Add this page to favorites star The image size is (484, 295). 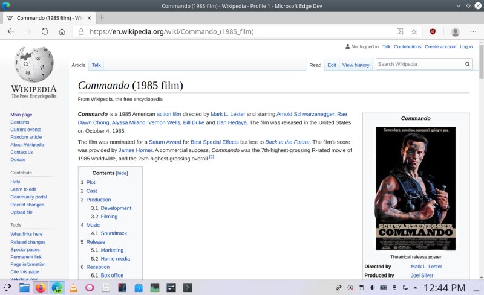414,31
